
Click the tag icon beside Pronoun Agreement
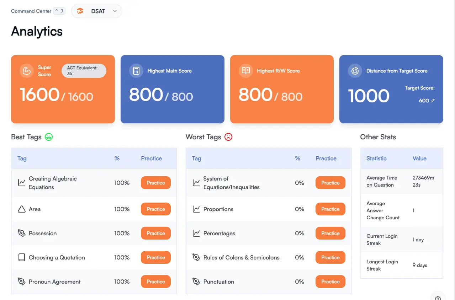pos(22,282)
